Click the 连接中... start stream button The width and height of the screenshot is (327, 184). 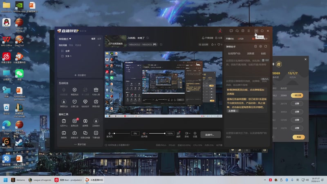point(211,135)
